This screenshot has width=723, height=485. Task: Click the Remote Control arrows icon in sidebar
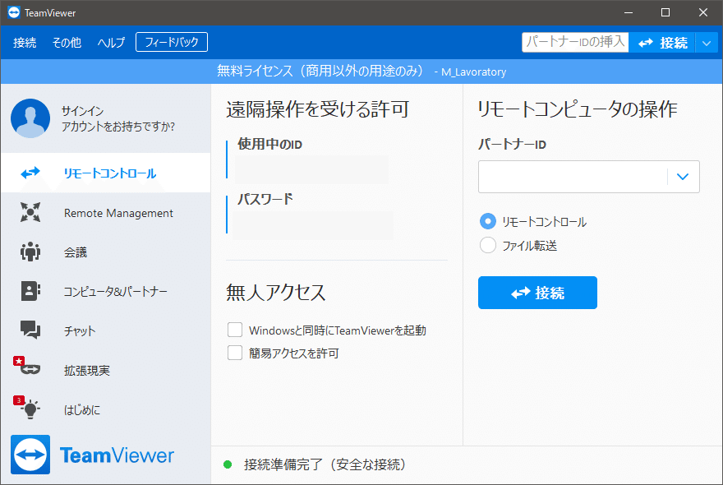(30, 173)
